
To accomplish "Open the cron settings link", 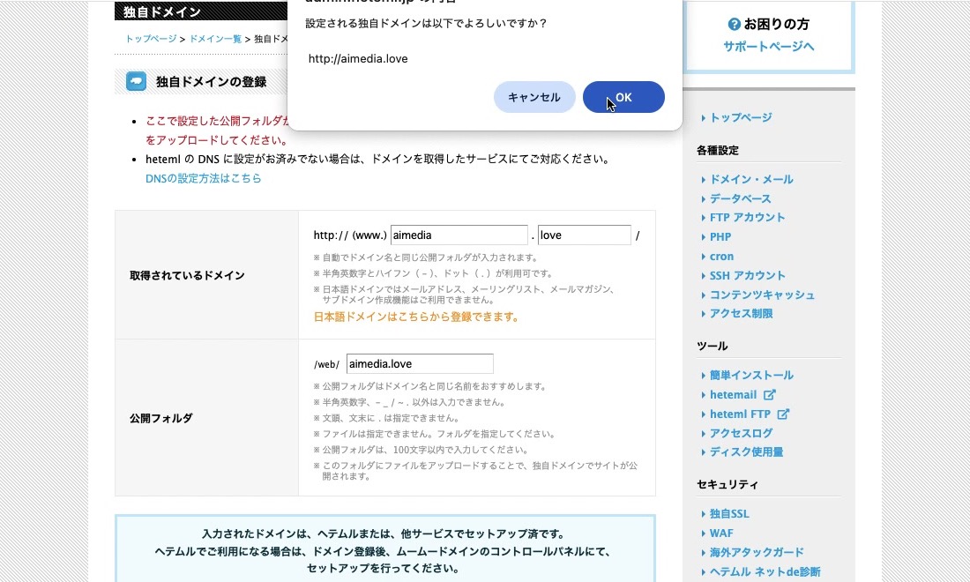I will pos(721,256).
